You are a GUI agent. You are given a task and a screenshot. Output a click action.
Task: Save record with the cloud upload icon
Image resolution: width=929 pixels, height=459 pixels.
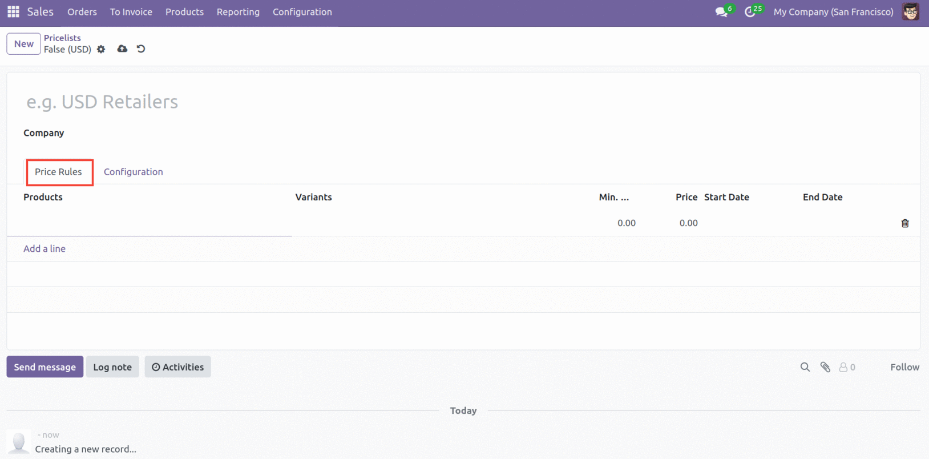[x=122, y=49]
